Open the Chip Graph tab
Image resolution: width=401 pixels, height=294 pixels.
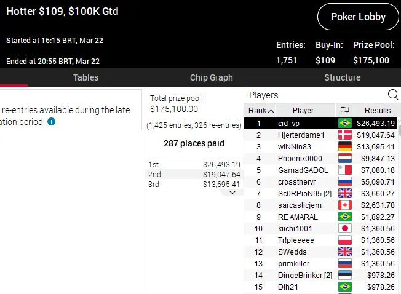[x=211, y=77]
